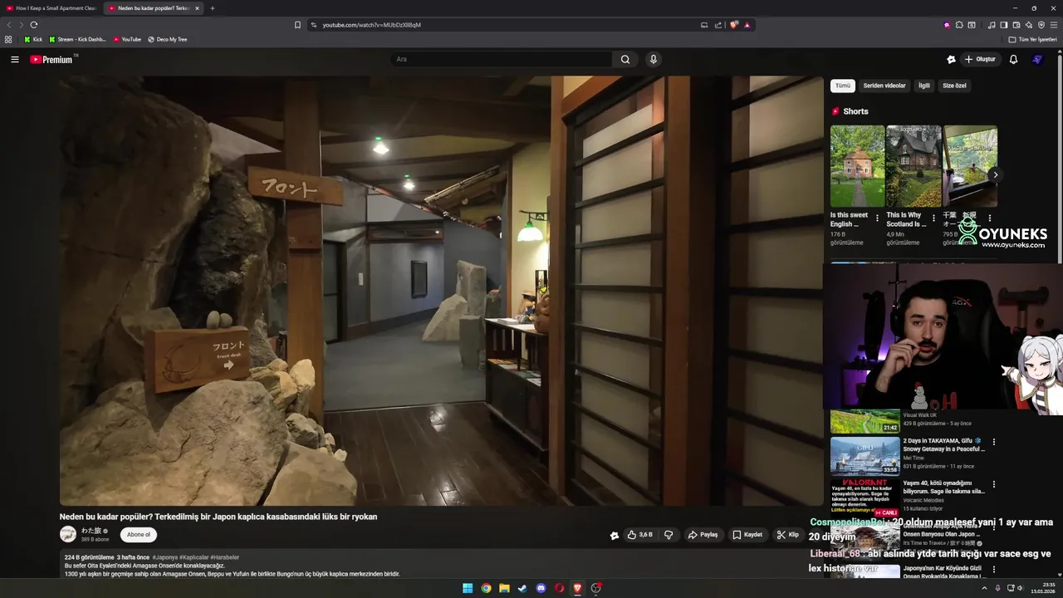Open a new browser tab
The width and height of the screenshot is (1063, 598).
(213, 8)
